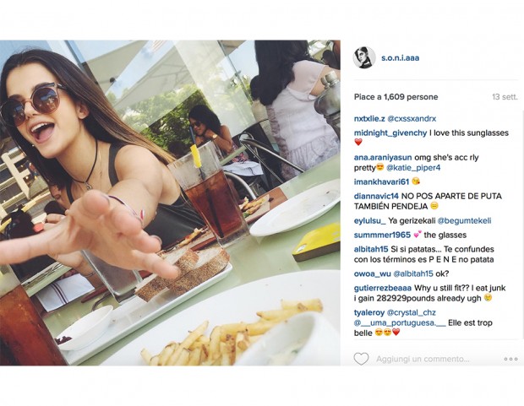This screenshot has height=406, width=524.
Task: Open the @cxssxandrx mention
Action: [412, 118]
